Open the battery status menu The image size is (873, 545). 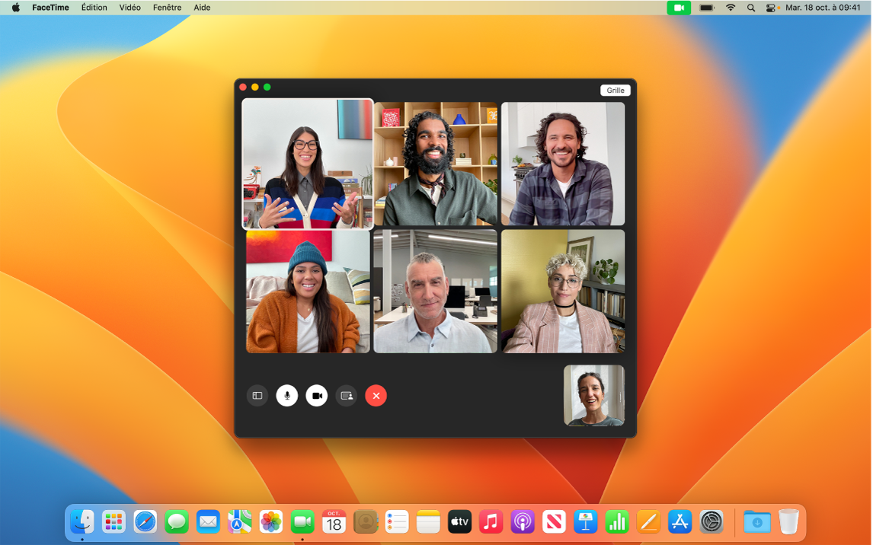(708, 8)
